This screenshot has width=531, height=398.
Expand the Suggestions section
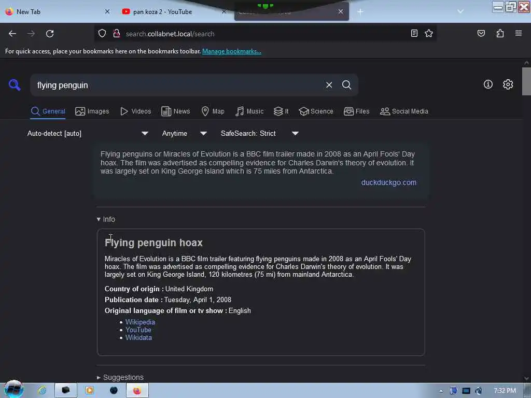pos(120,377)
